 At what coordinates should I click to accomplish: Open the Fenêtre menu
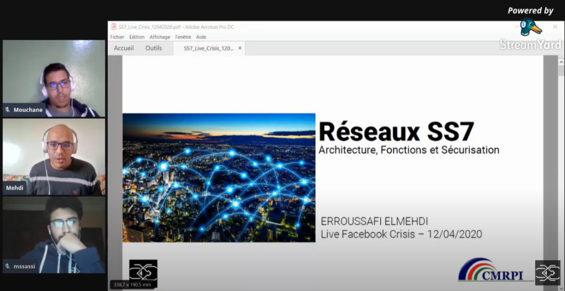(183, 37)
